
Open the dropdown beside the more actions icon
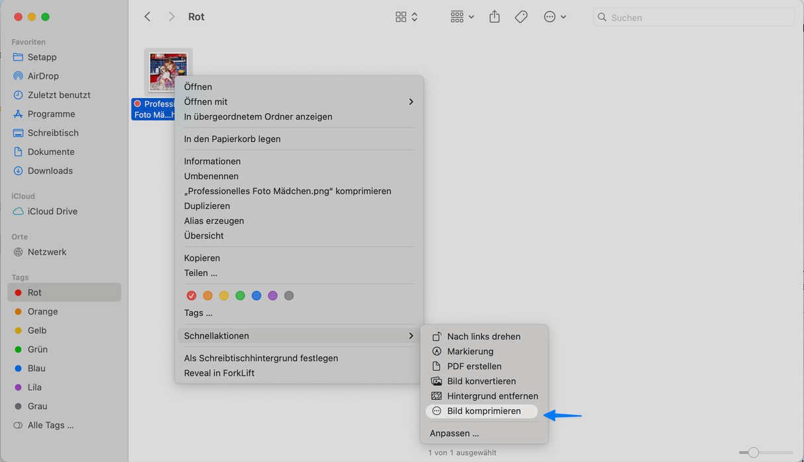pos(563,17)
